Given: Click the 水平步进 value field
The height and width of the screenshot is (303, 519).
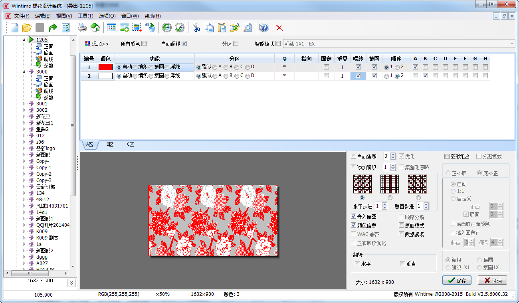Looking at the screenshot, I should 378,206.
